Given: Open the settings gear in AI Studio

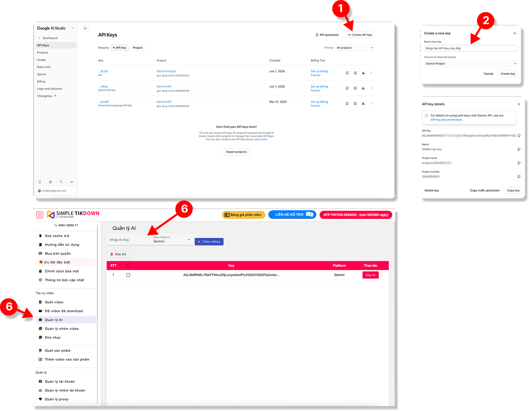Looking at the screenshot, I should (x=50, y=182).
